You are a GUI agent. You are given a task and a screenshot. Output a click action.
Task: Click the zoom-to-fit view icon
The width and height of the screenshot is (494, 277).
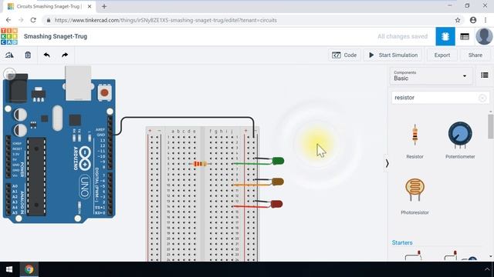10,74
